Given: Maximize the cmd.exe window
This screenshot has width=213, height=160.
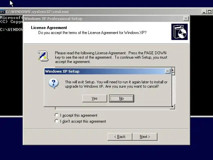Looking at the screenshot, I should click(x=209, y=12).
